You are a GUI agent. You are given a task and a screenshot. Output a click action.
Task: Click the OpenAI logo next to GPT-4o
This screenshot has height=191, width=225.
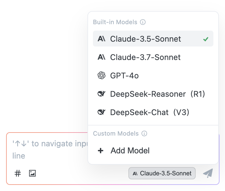pyautogui.click(x=101, y=76)
